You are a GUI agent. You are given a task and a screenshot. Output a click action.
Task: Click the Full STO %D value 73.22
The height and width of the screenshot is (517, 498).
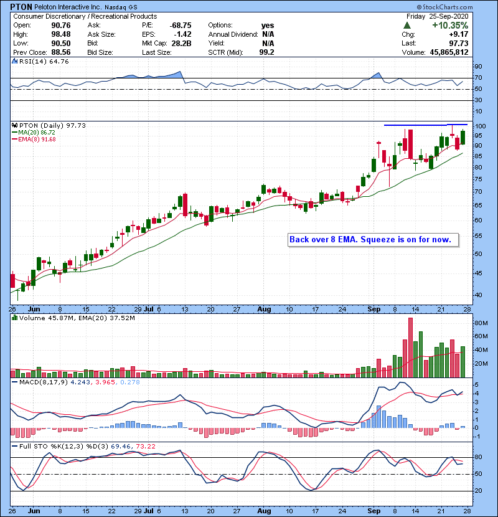pyautogui.click(x=145, y=446)
